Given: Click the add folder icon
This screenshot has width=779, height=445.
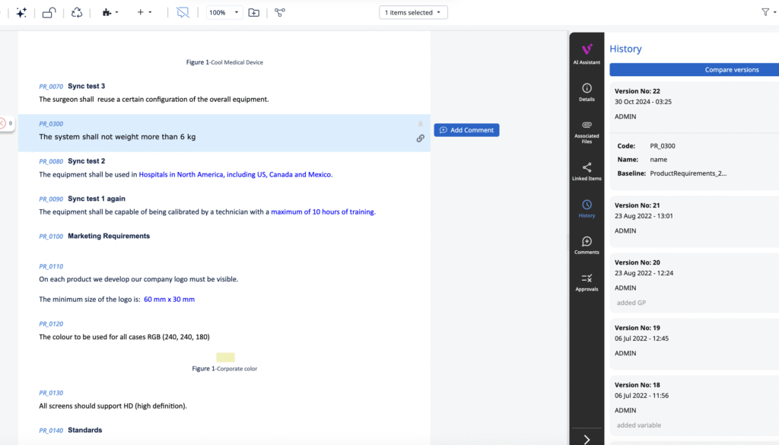Looking at the screenshot, I should [x=253, y=12].
